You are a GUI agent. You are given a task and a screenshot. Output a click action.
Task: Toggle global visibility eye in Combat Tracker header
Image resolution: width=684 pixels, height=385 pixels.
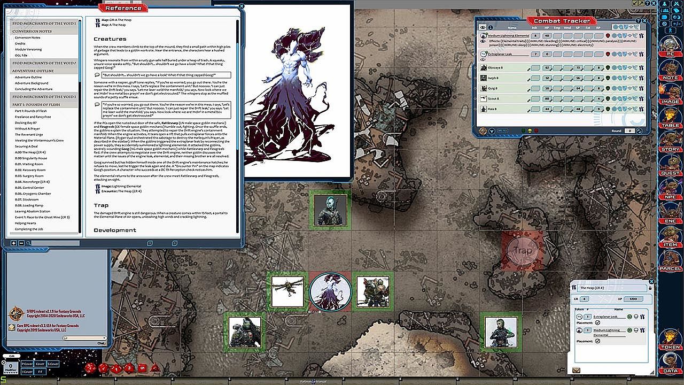tap(483, 27)
